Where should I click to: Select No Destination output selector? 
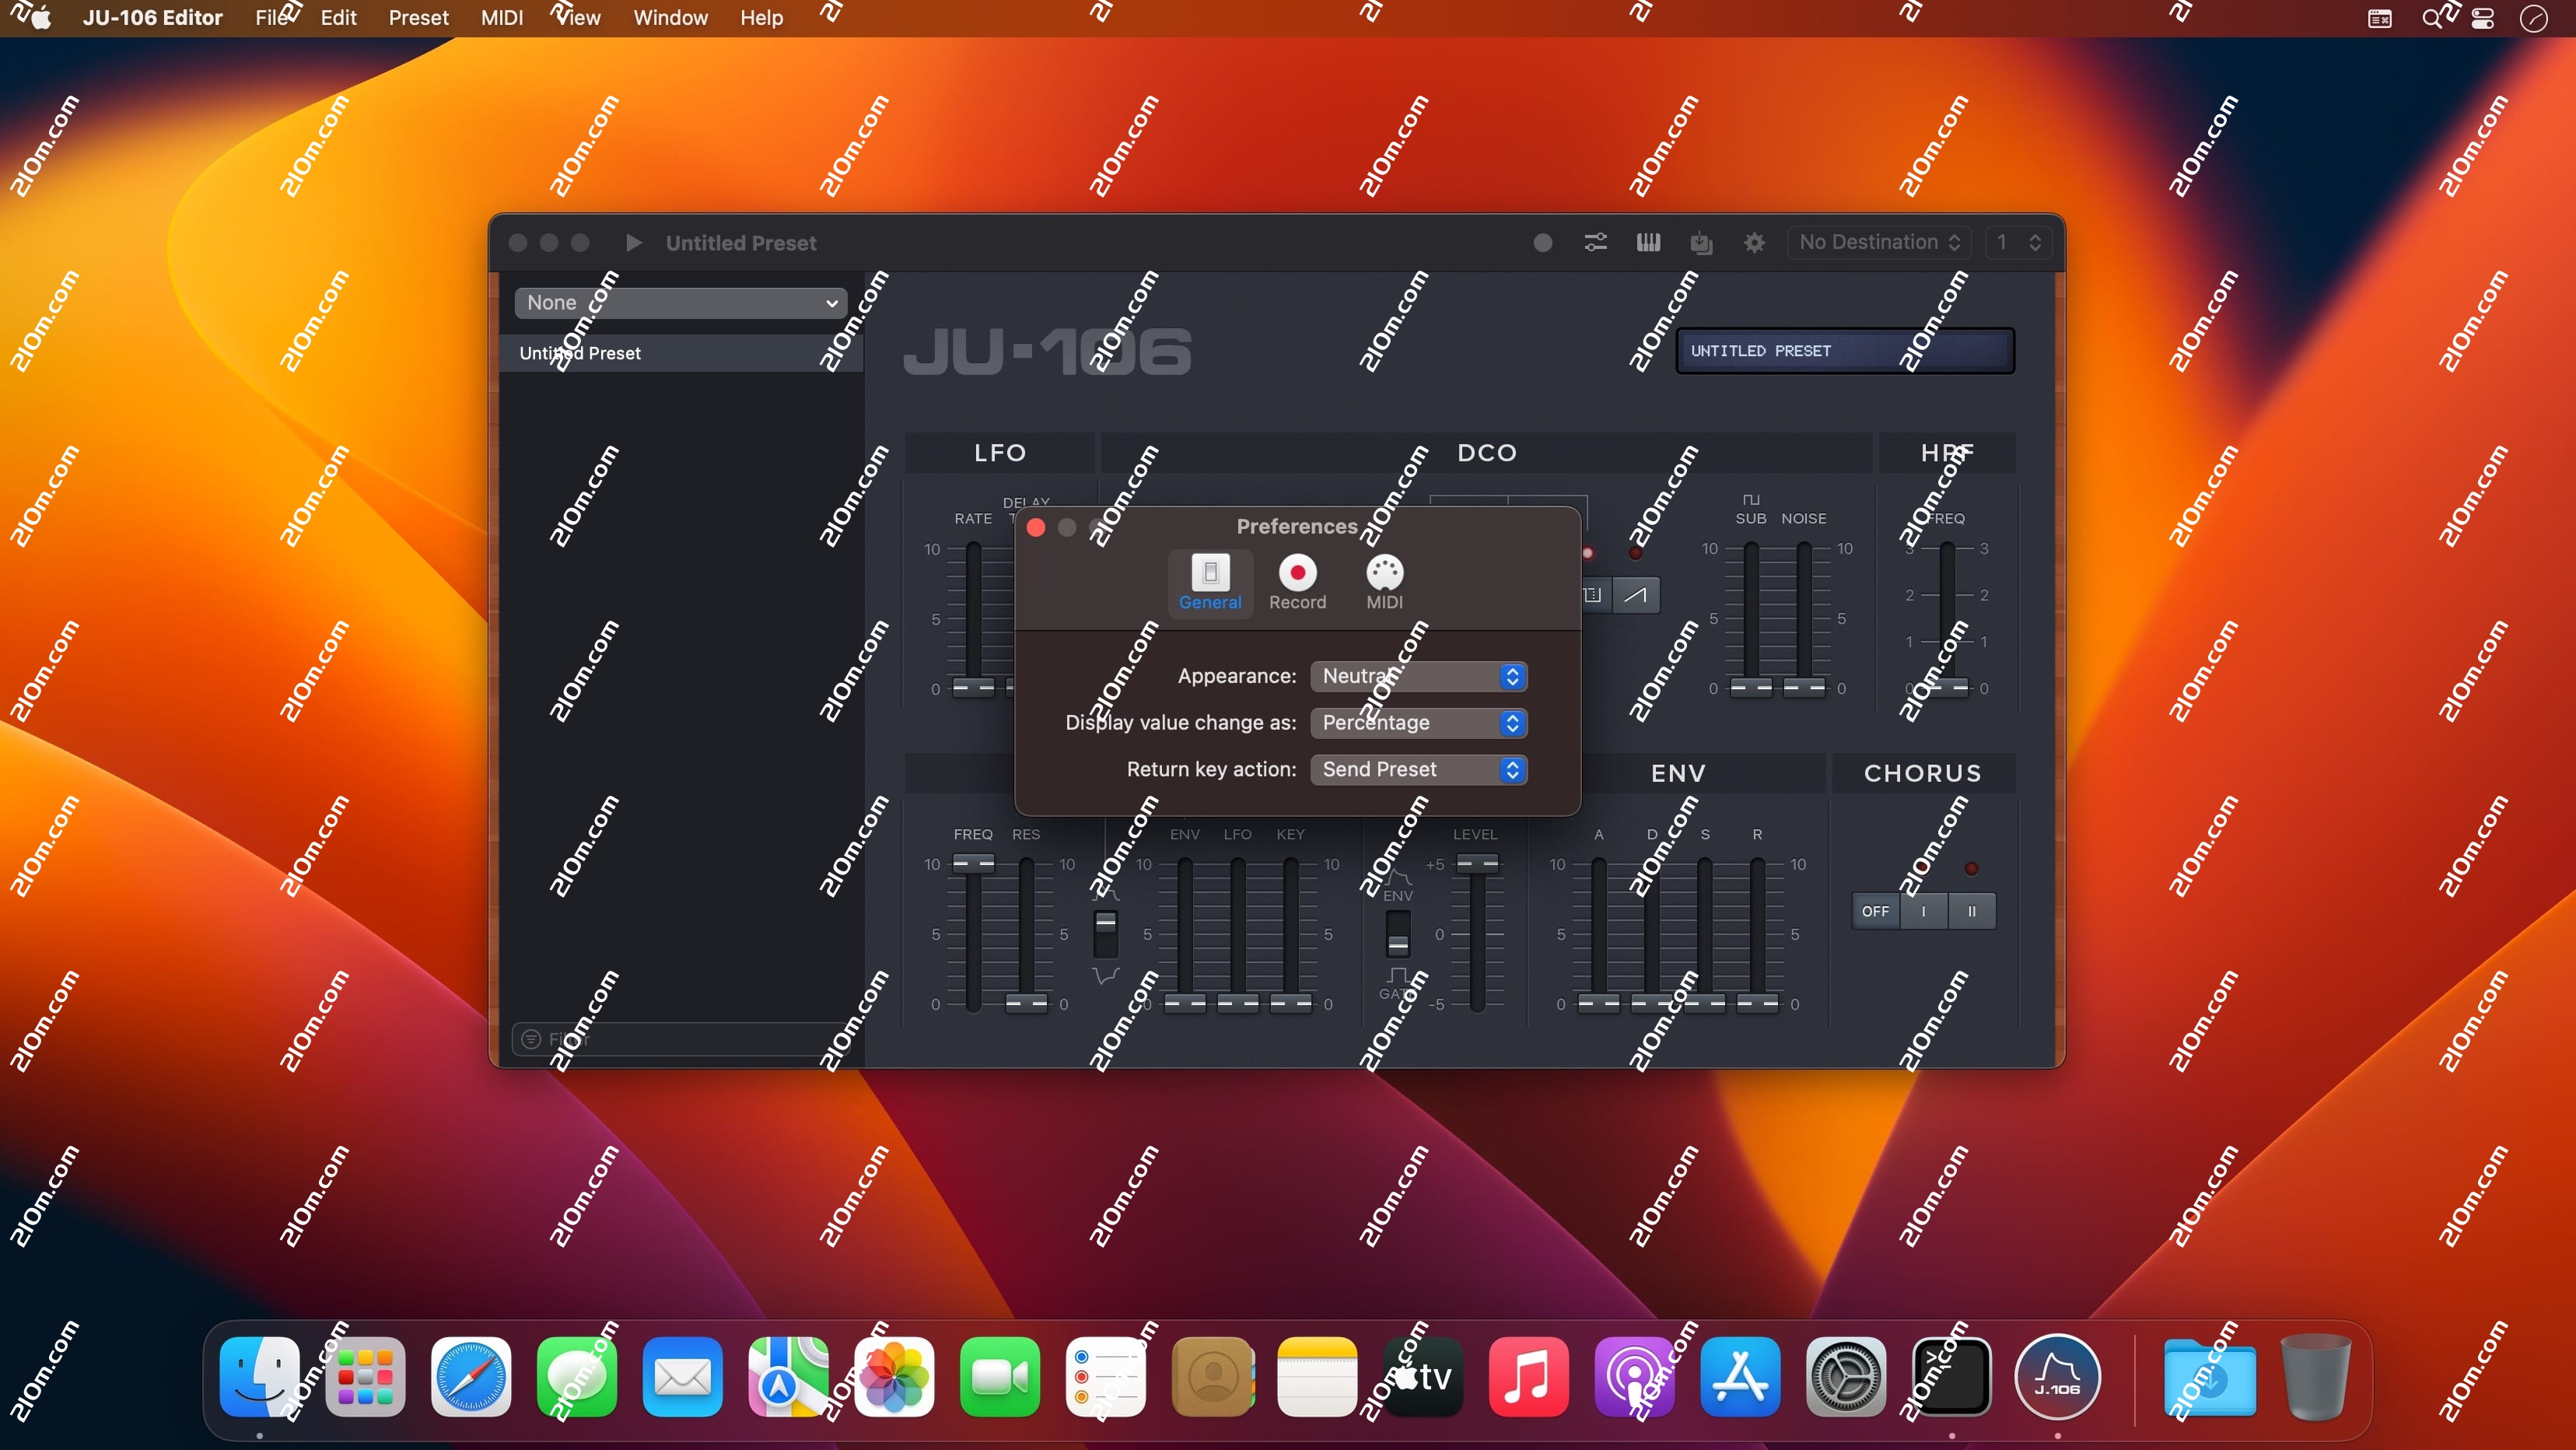click(1877, 242)
